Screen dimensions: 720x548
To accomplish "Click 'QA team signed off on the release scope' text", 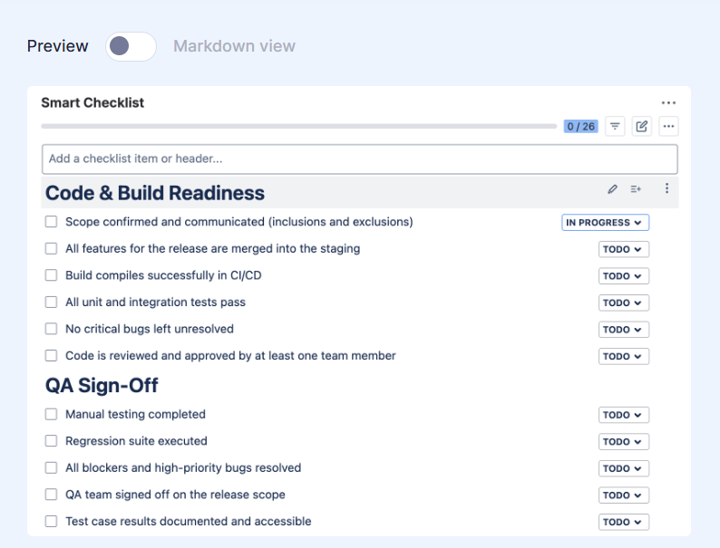I will coord(175,495).
